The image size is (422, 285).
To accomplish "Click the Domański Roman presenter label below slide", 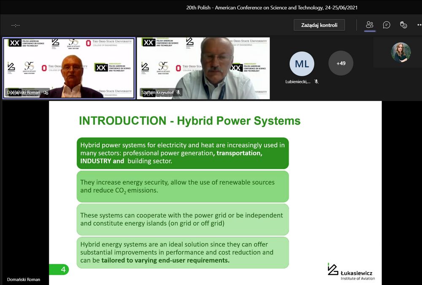I will (24, 280).
